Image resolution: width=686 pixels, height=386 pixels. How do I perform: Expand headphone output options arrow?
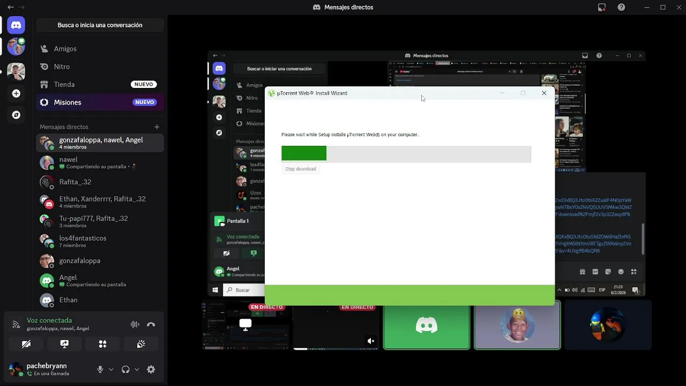(x=137, y=369)
